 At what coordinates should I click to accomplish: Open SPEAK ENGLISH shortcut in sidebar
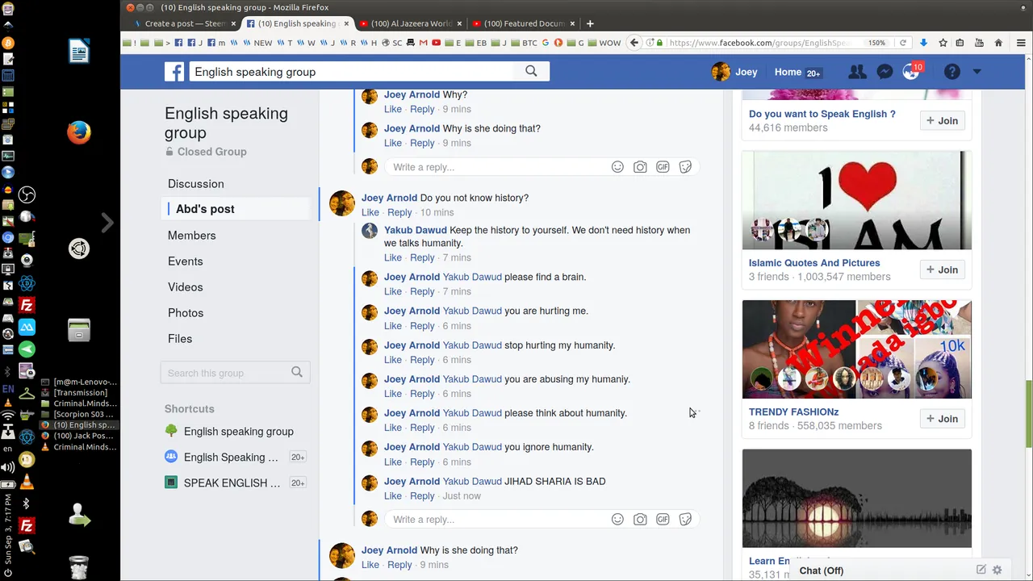232,483
